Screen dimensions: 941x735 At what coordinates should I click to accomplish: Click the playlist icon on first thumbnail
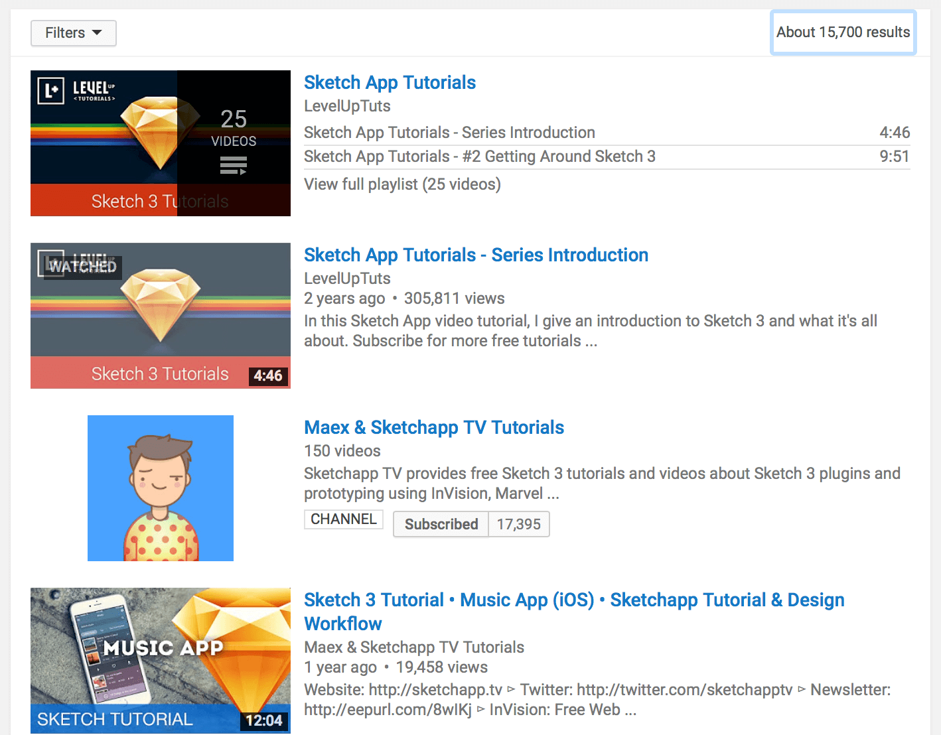click(233, 165)
